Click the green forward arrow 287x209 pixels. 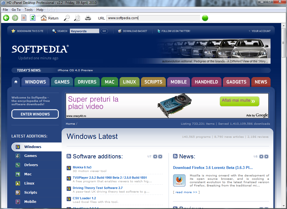point(15,18)
